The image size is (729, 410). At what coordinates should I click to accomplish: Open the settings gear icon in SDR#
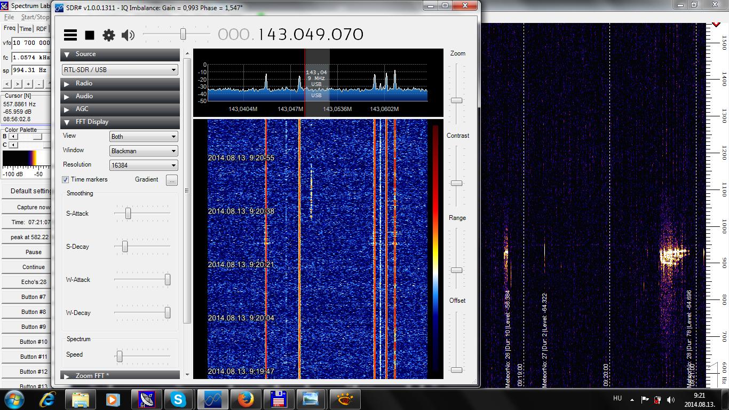point(109,35)
